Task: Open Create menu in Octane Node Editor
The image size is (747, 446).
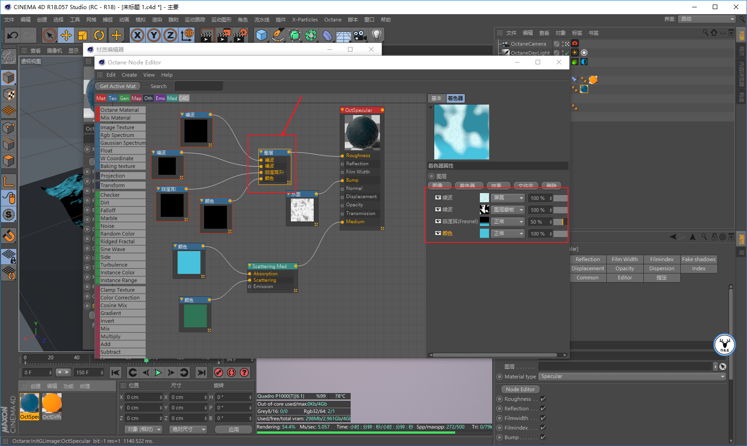Action: point(129,75)
